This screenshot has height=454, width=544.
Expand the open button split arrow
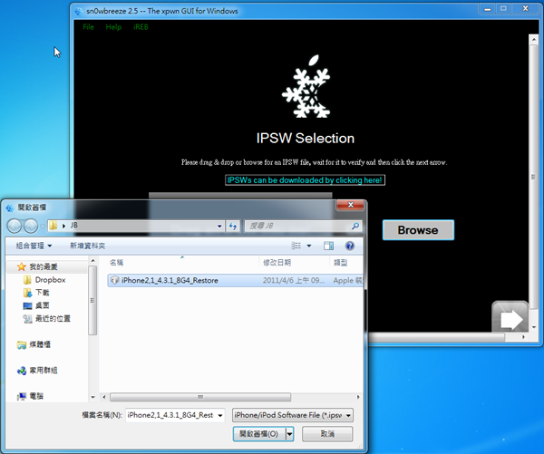point(290,434)
